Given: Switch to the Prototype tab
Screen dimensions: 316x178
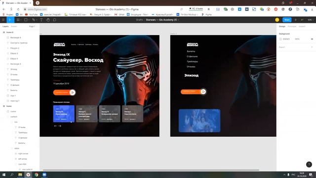Looking at the screenshot, I should (292, 26).
